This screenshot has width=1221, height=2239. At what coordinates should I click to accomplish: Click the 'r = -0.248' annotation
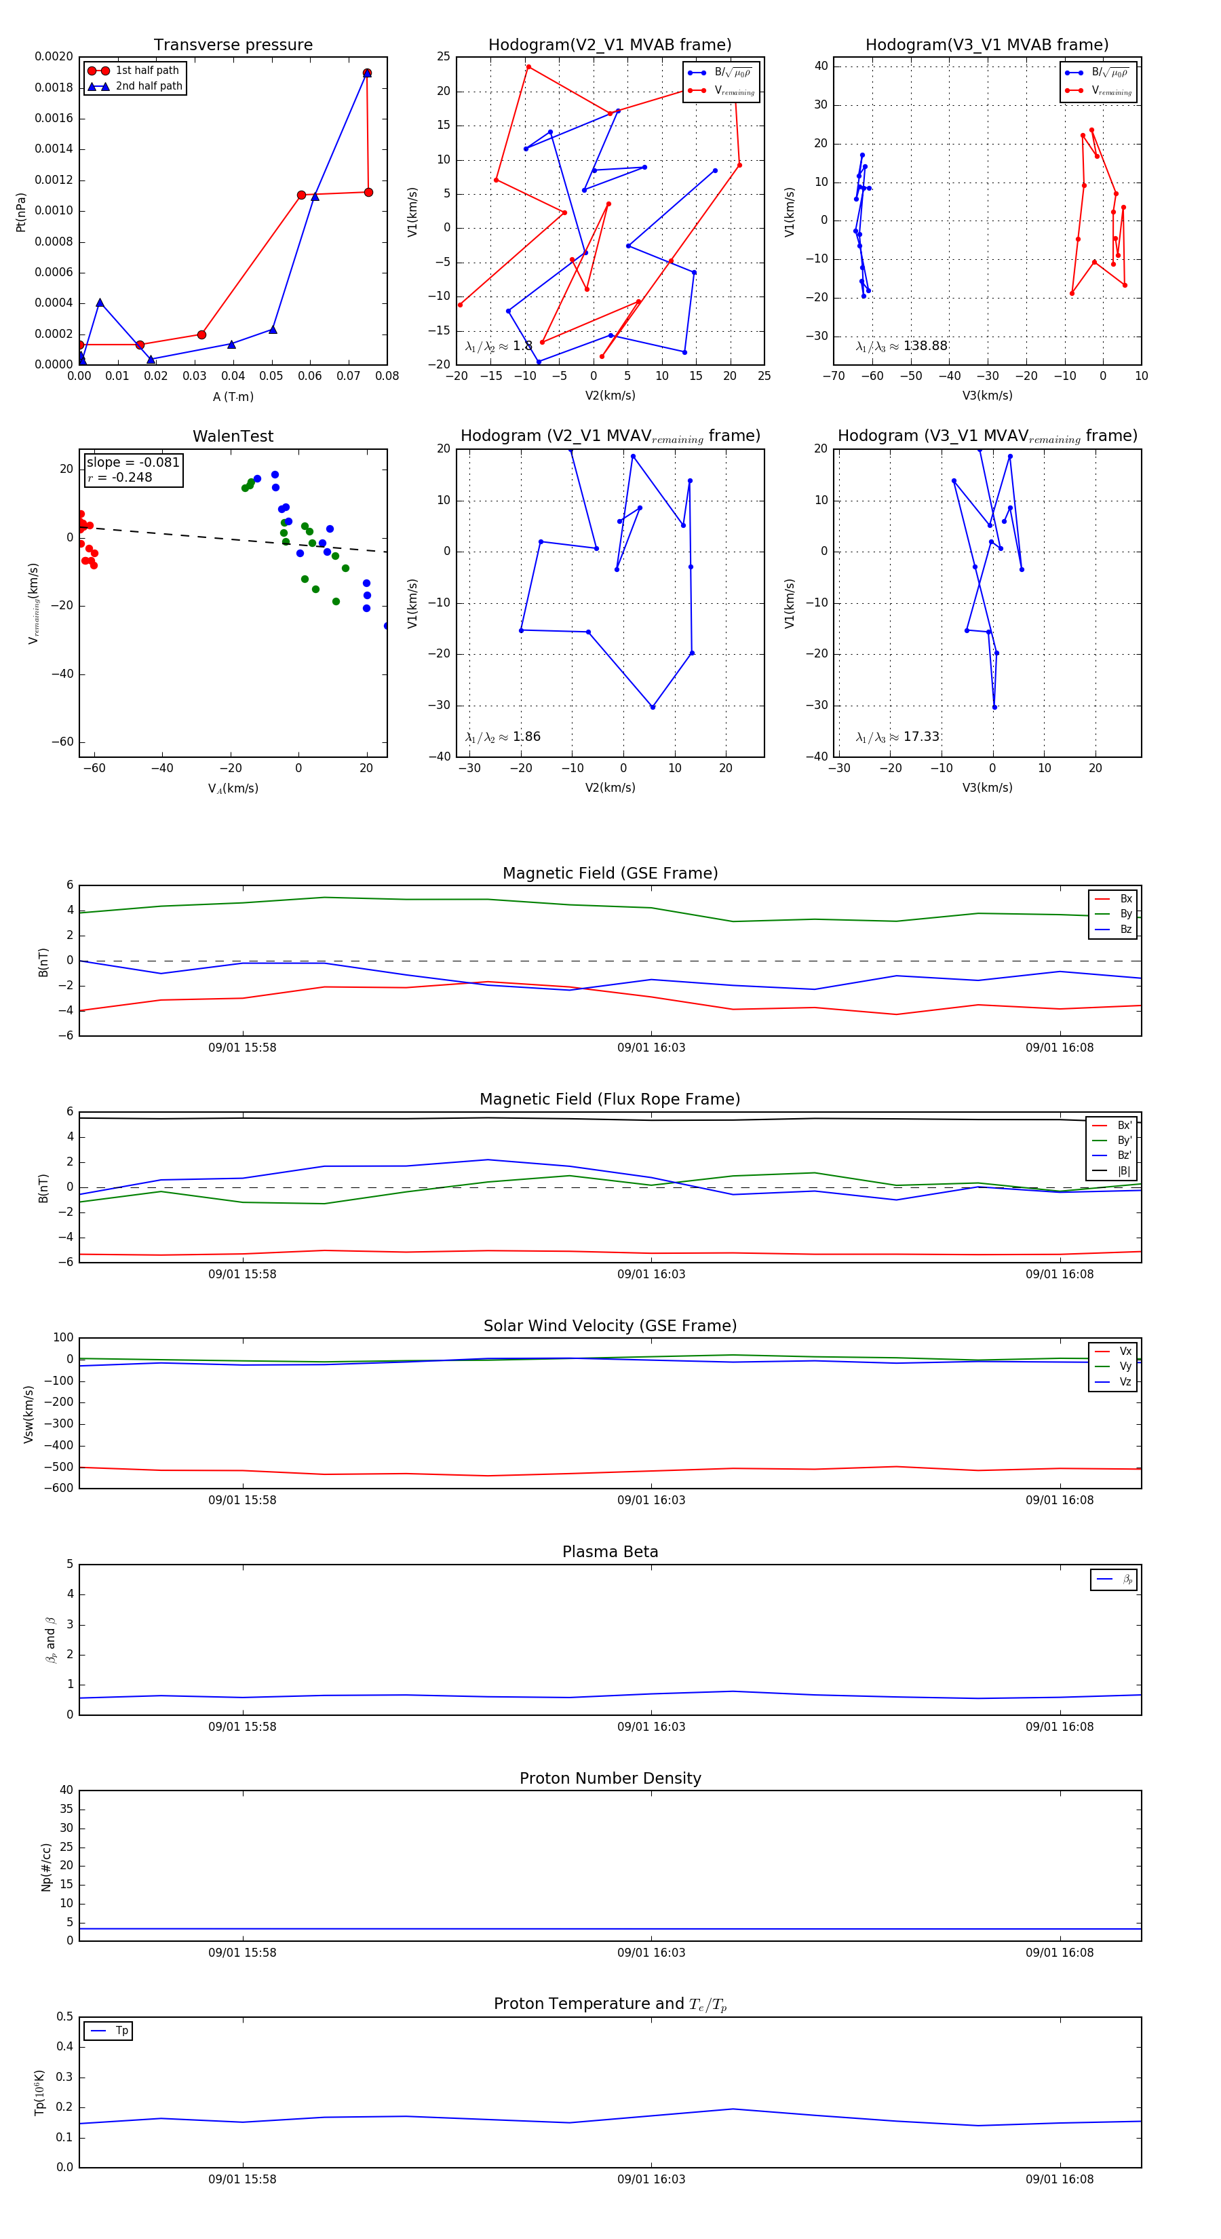(119, 477)
